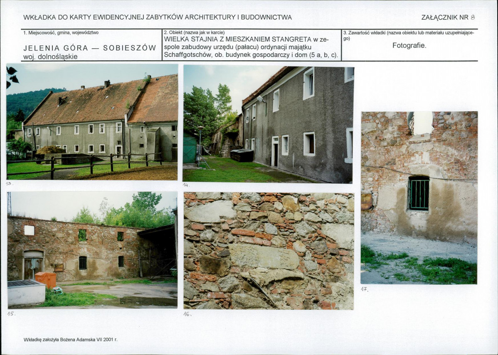Click photo 17 showing the barred green window
This screenshot has width=498, height=355.
(x=419, y=197)
